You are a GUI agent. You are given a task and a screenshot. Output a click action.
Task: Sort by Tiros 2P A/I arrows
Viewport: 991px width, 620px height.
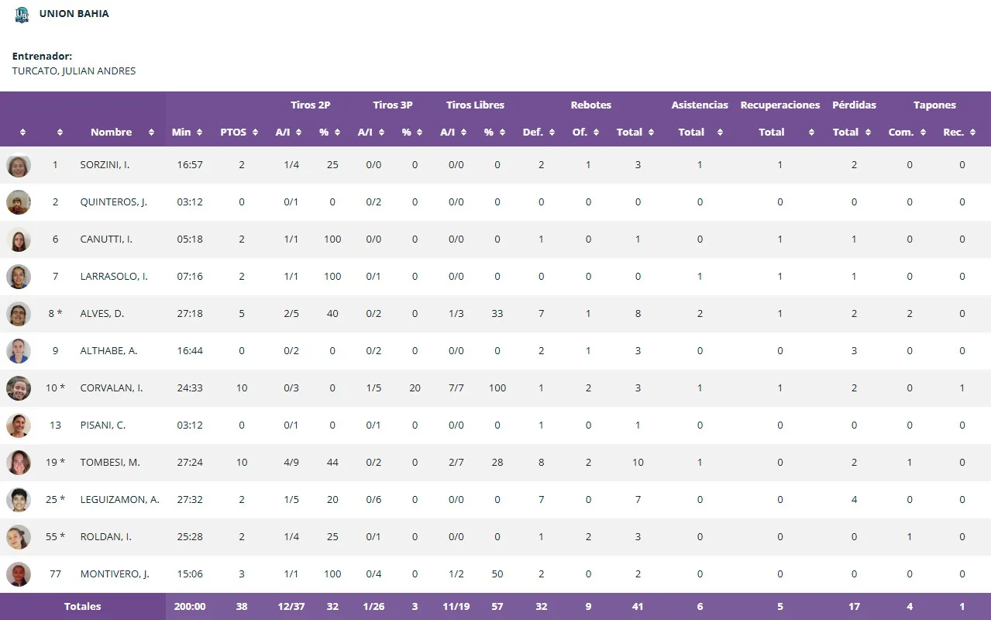(300, 133)
